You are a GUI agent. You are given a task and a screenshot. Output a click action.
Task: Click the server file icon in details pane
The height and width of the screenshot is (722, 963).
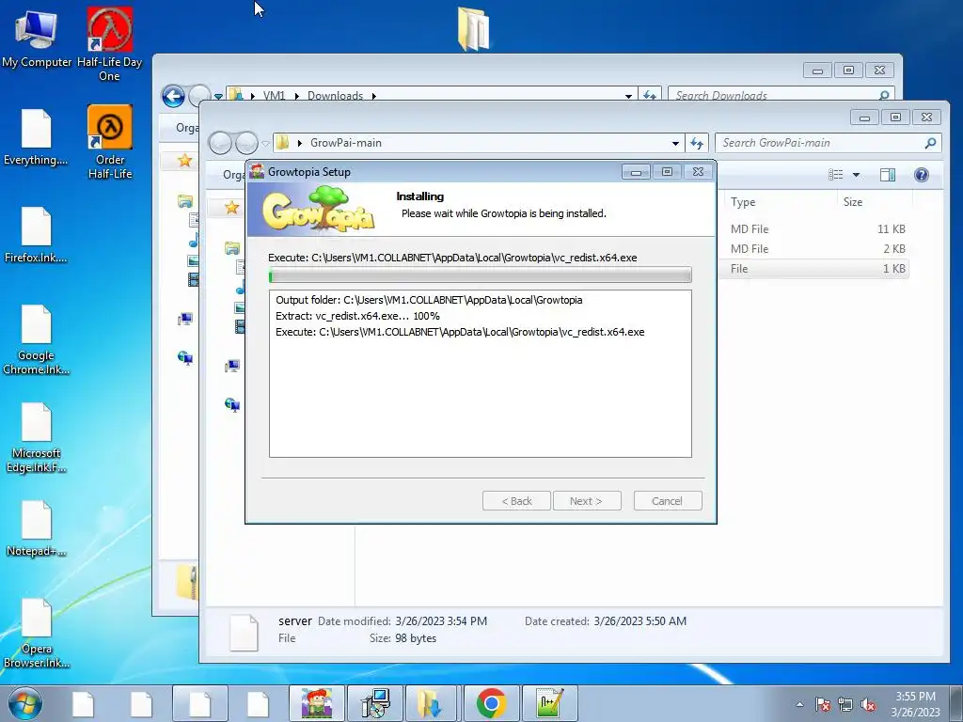click(x=244, y=633)
